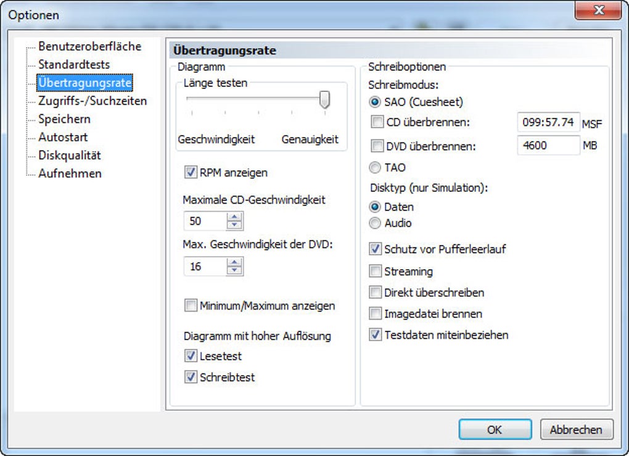This screenshot has width=629, height=456.
Task: Increase maximale CD-Geschwindigkeit with up arrow
Action: tap(234, 217)
